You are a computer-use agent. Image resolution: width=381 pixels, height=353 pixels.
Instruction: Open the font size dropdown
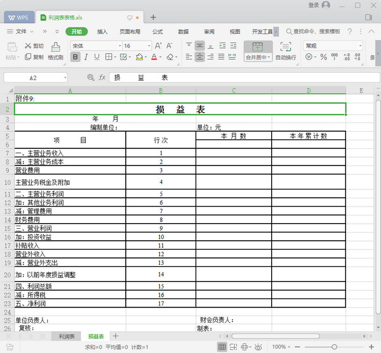[149, 46]
